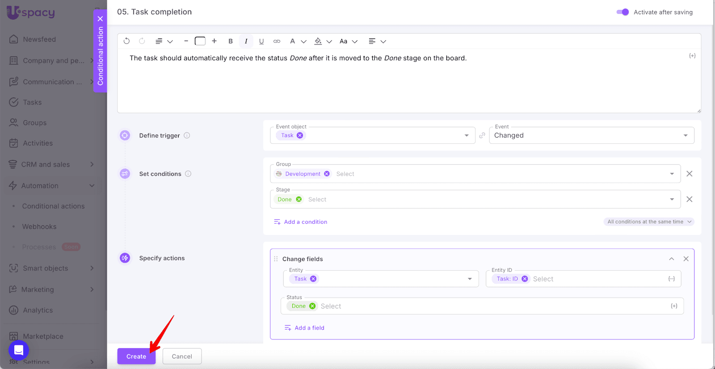Apply underline formatting
This screenshot has height=369, width=715.
(x=261, y=41)
